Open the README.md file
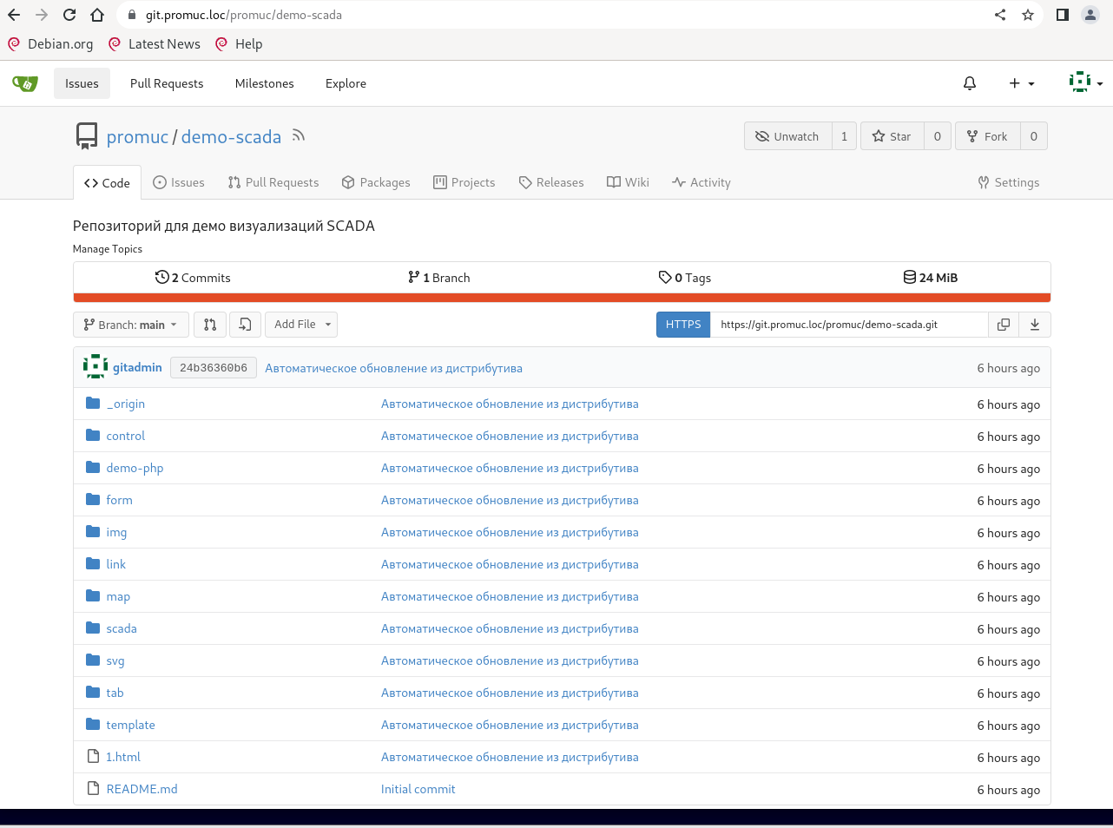This screenshot has height=828, width=1113. click(x=142, y=789)
